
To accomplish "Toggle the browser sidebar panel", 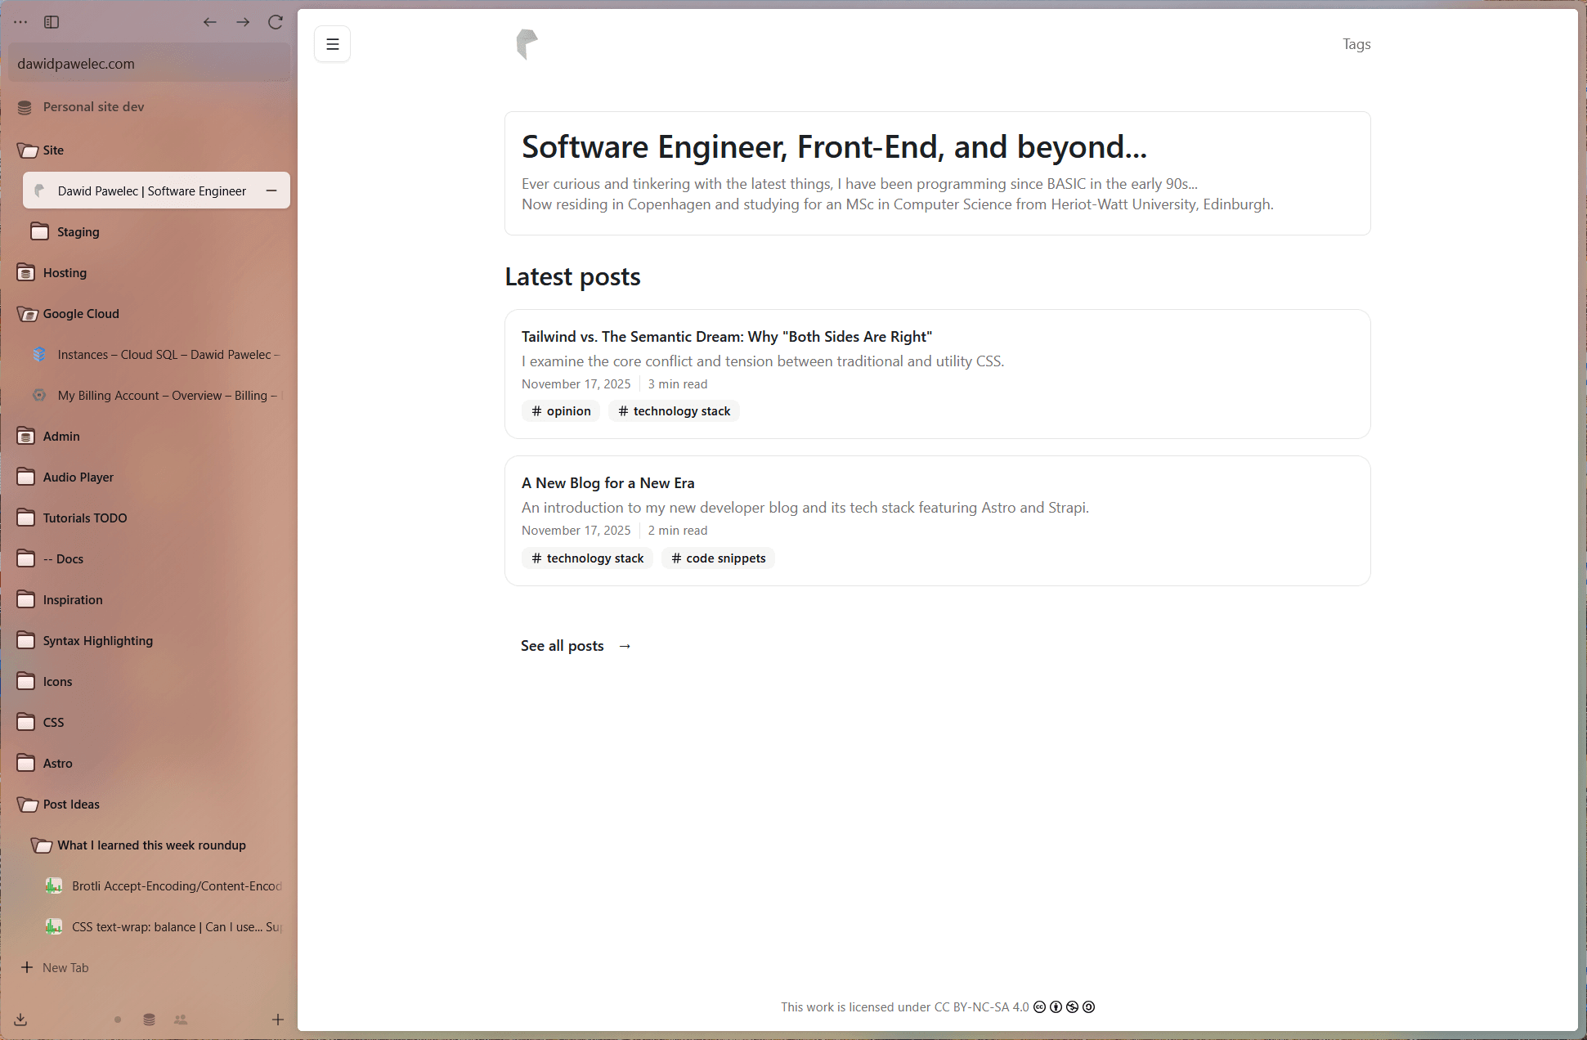I will (x=52, y=22).
